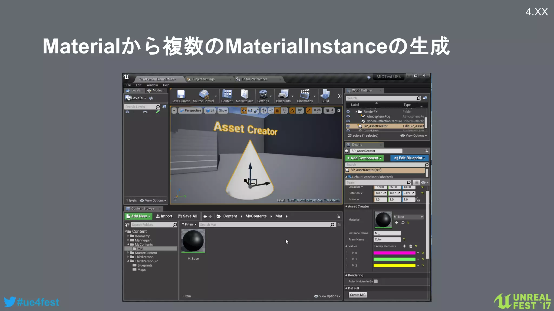Toggle rotation snapping in viewport

point(292,110)
